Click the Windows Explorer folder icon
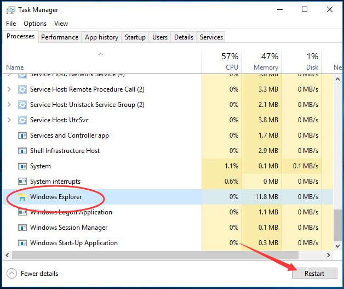Image resolution: width=344 pixels, height=289 pixels. point(22,197)
